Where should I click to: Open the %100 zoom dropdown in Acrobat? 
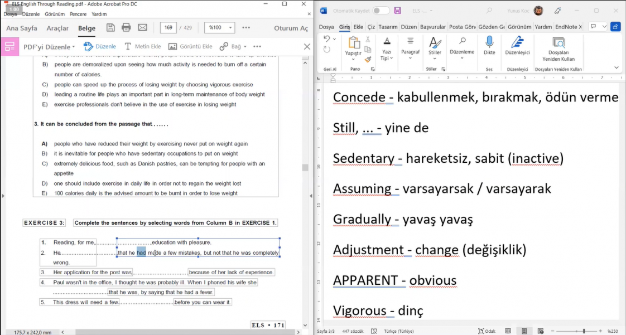(220, 28)
